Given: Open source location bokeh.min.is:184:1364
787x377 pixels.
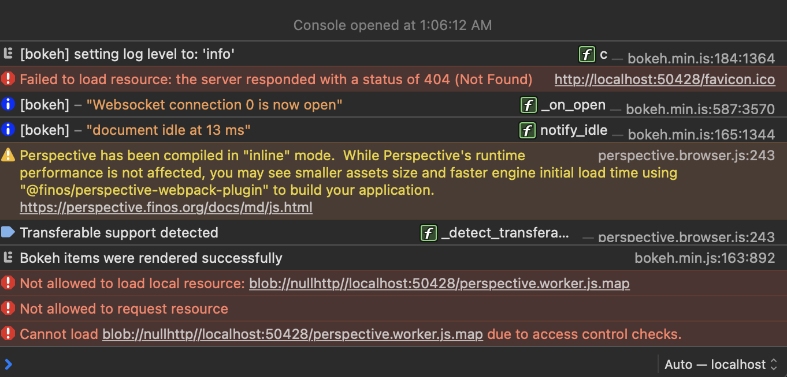Looking at the screenshot, I should 701,58.
